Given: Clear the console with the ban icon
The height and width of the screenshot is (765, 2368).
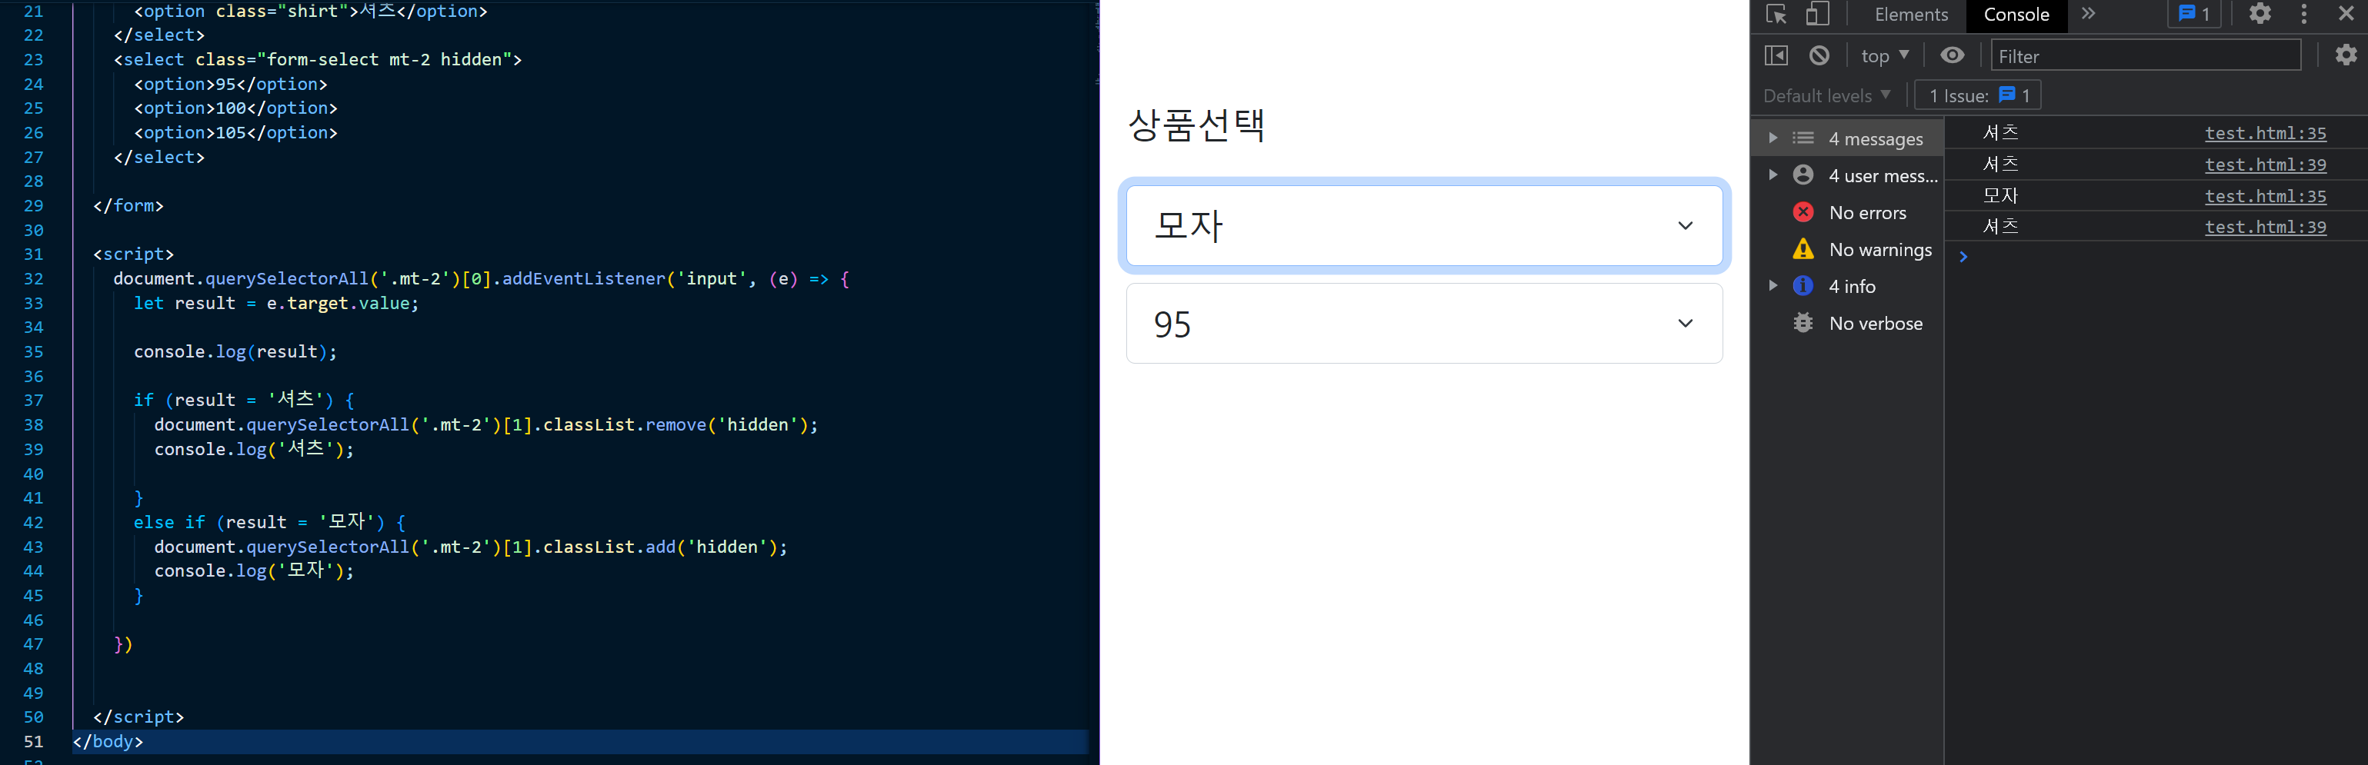Looking at the screenshot, I should pos(1818,56).
